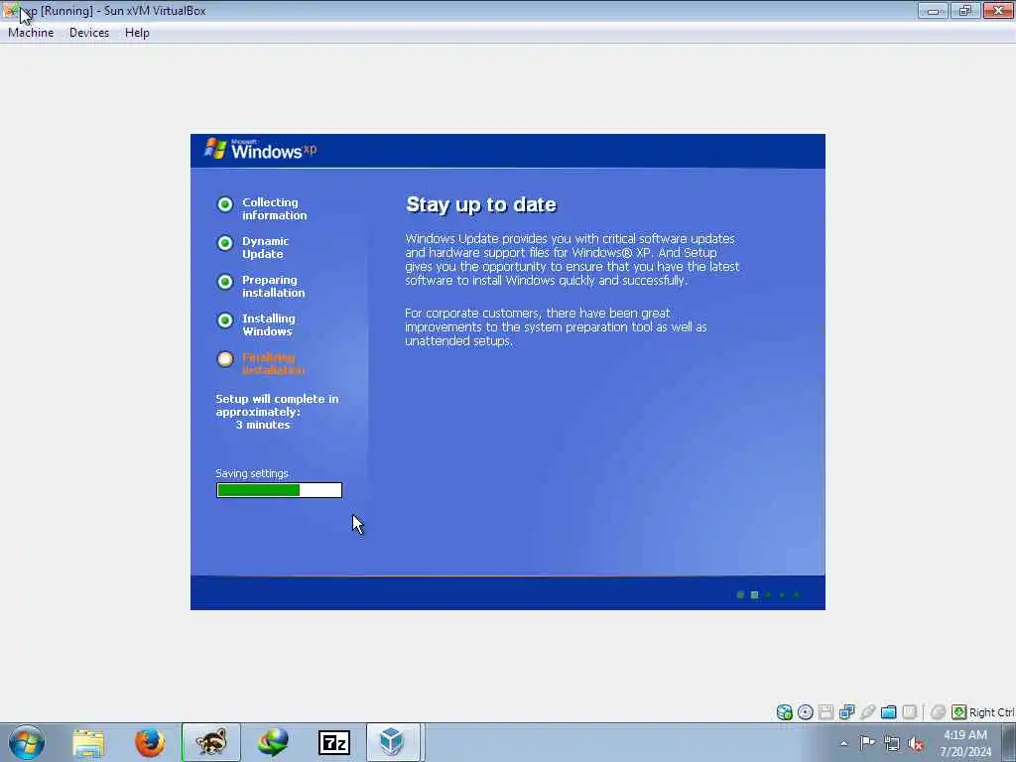
Task: Open the Machine menu
Action: pos(31,33)
